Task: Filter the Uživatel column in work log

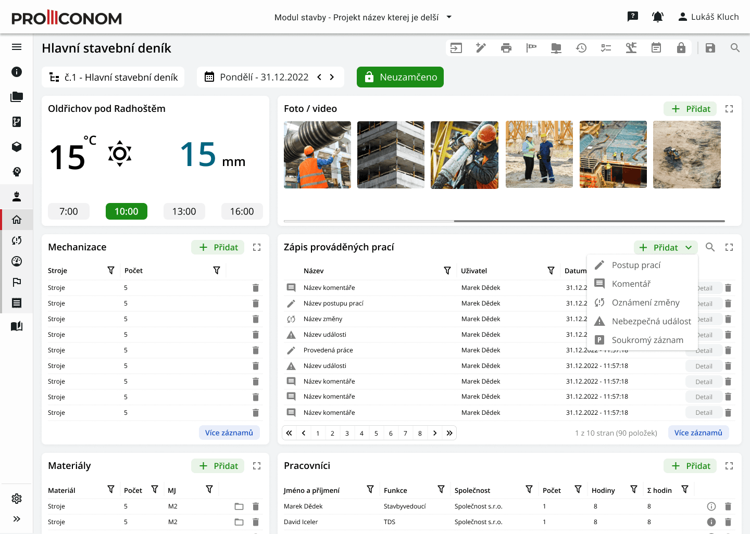Action: [551, 270]
